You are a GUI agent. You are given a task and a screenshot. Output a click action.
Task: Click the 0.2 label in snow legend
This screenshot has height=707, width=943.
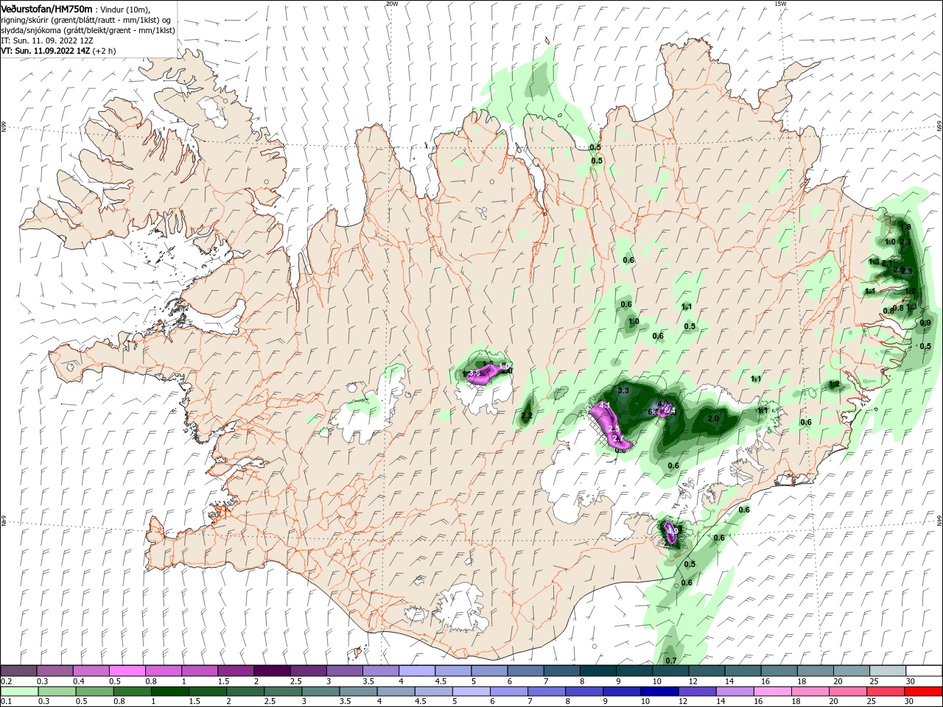(x=6, y=681)
